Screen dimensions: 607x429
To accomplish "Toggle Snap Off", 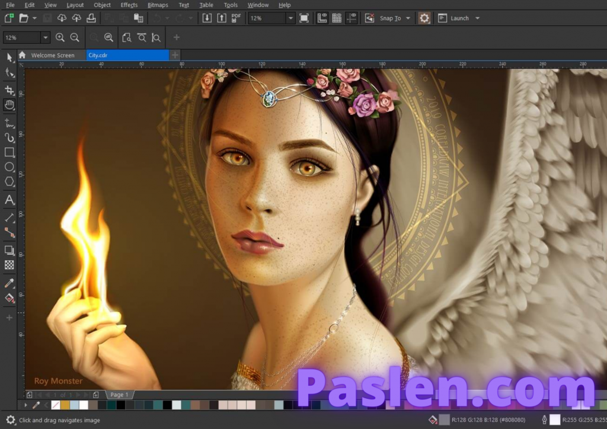I will click(370, 18).
